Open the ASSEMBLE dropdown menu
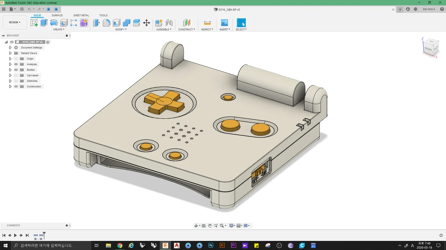 click(164, 30)
